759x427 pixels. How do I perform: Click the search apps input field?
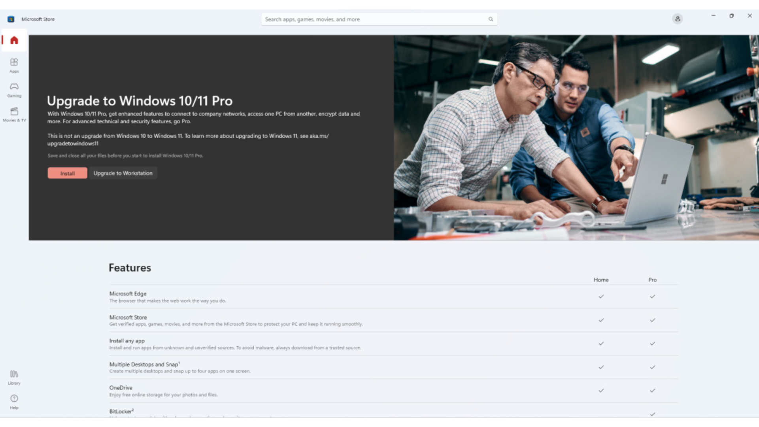(376, 19)
